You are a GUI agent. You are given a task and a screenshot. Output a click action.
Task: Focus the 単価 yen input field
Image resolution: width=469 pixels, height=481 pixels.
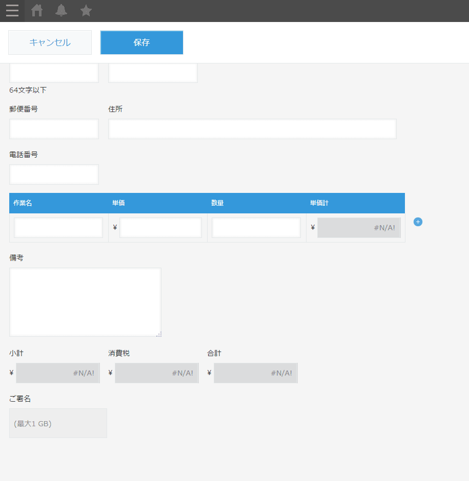pos(160,228)
